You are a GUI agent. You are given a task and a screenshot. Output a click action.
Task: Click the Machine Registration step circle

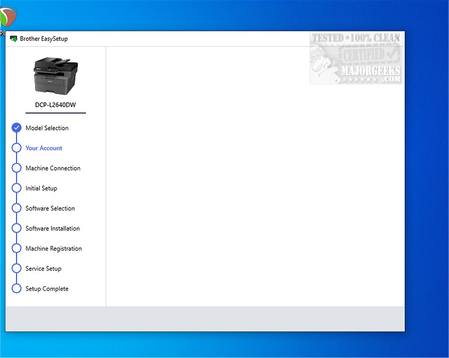(x=16, y=249)
